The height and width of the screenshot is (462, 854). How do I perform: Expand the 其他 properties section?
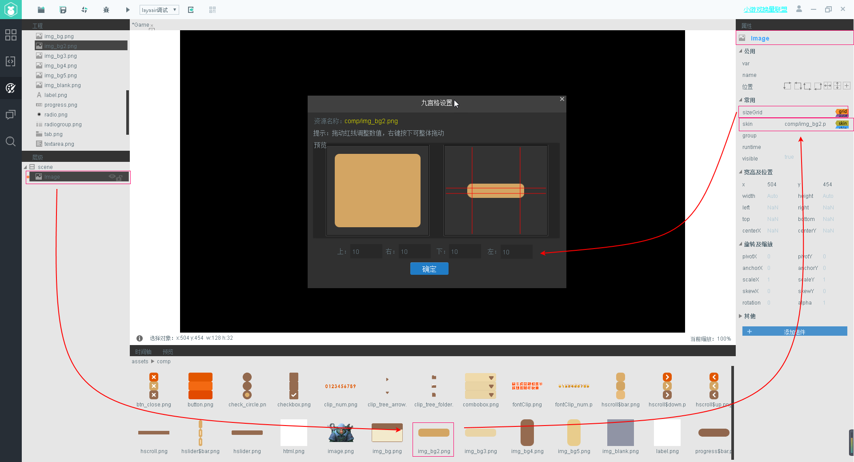click(741, 316)
